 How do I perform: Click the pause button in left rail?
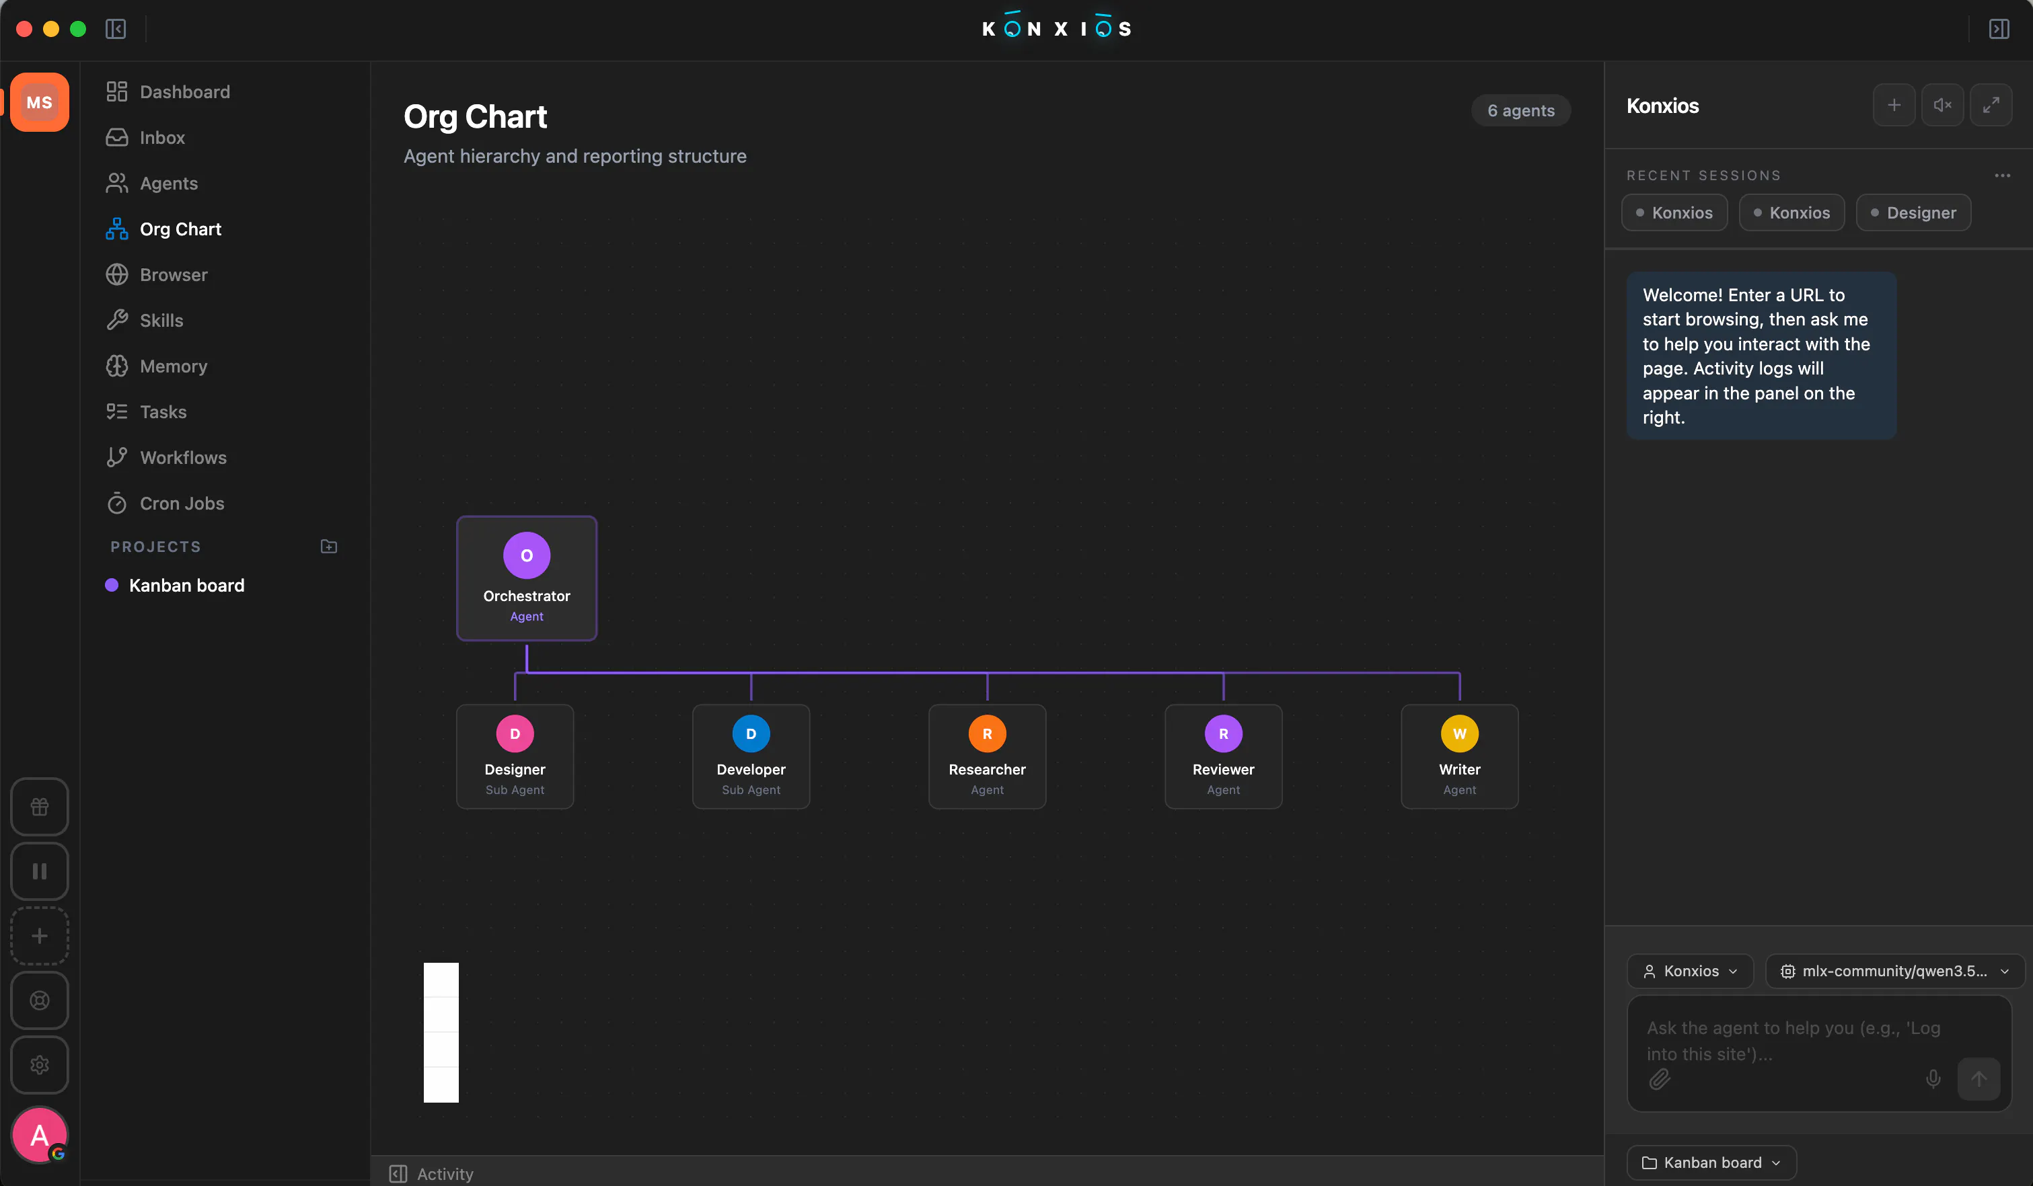coord(40,871)
